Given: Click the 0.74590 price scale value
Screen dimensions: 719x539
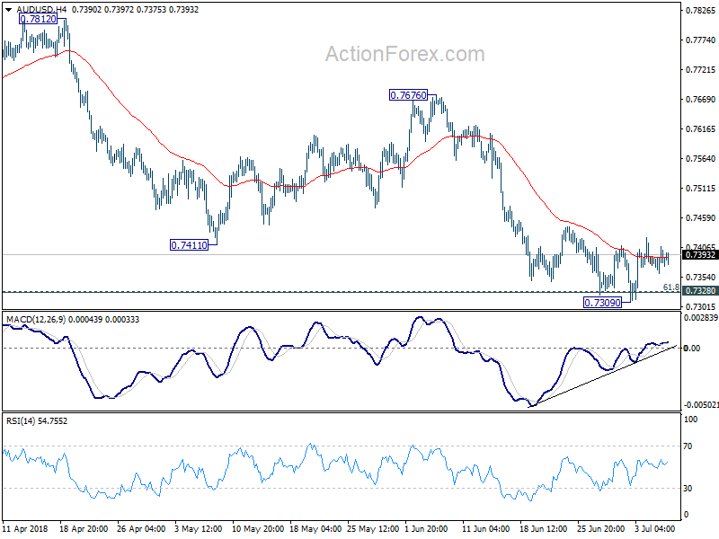Looking at the screenshot, I should tap(700, 217).
